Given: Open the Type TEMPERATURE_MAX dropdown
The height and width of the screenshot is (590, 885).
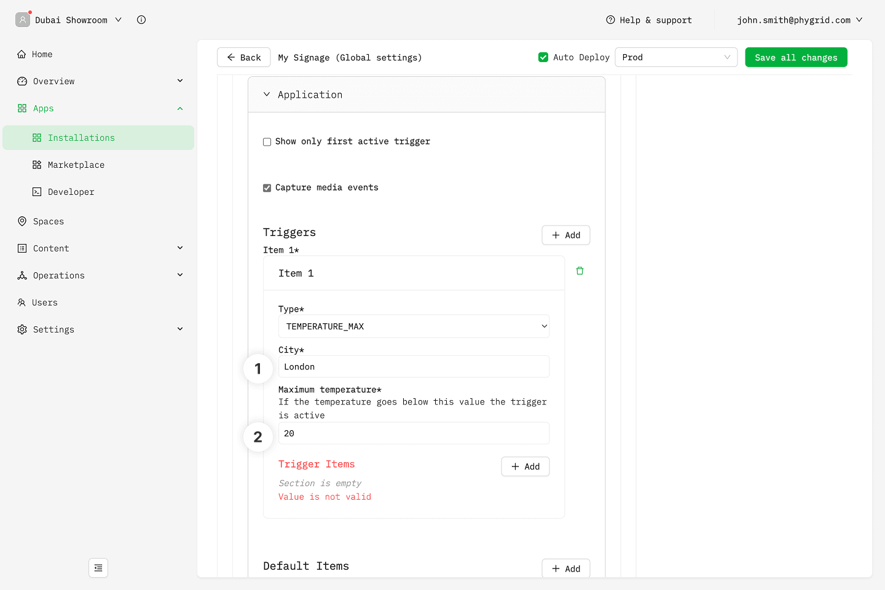Looking at the screenshot, I should 414,326.
